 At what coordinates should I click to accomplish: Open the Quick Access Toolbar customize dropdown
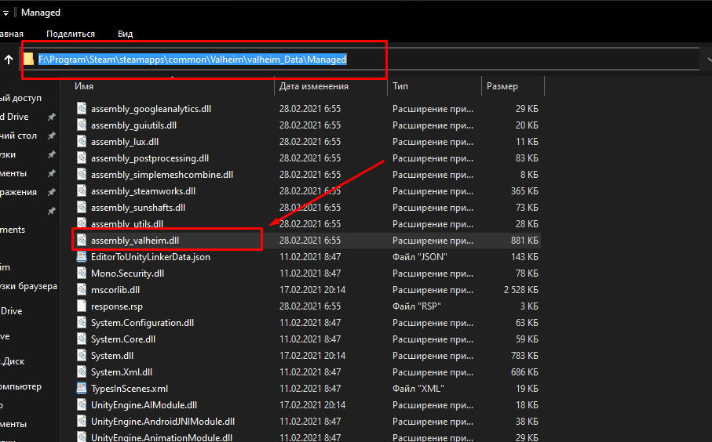pos(6,13)
